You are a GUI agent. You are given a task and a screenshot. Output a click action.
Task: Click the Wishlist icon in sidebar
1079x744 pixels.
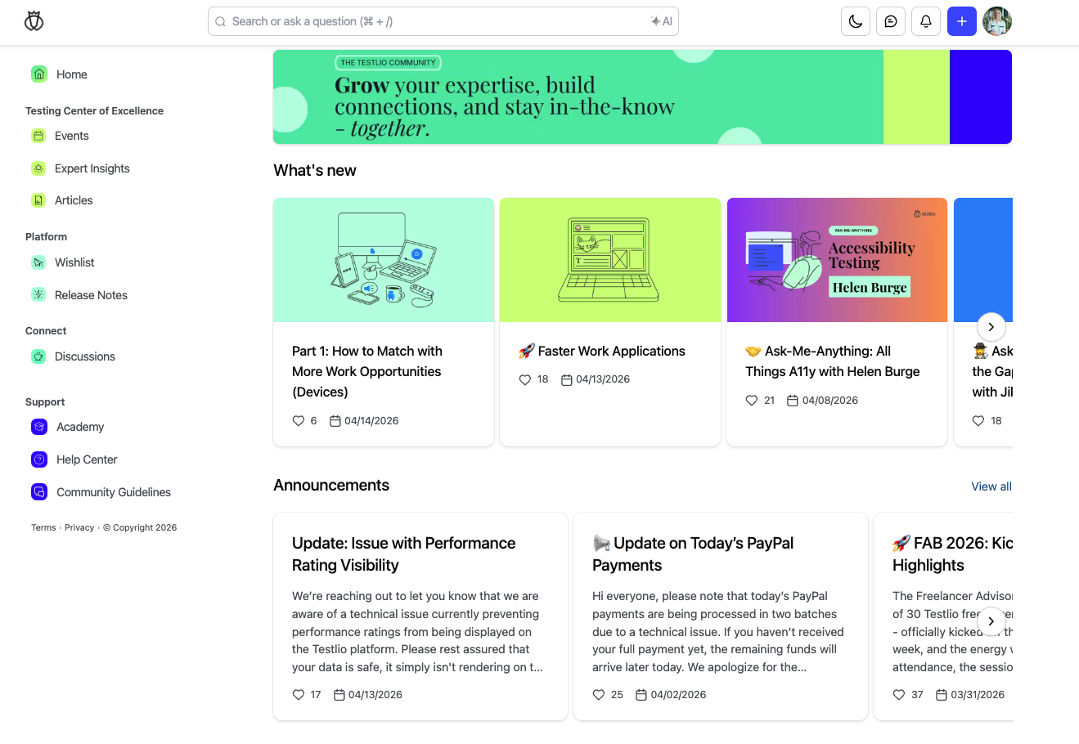(x=38, y=262)
